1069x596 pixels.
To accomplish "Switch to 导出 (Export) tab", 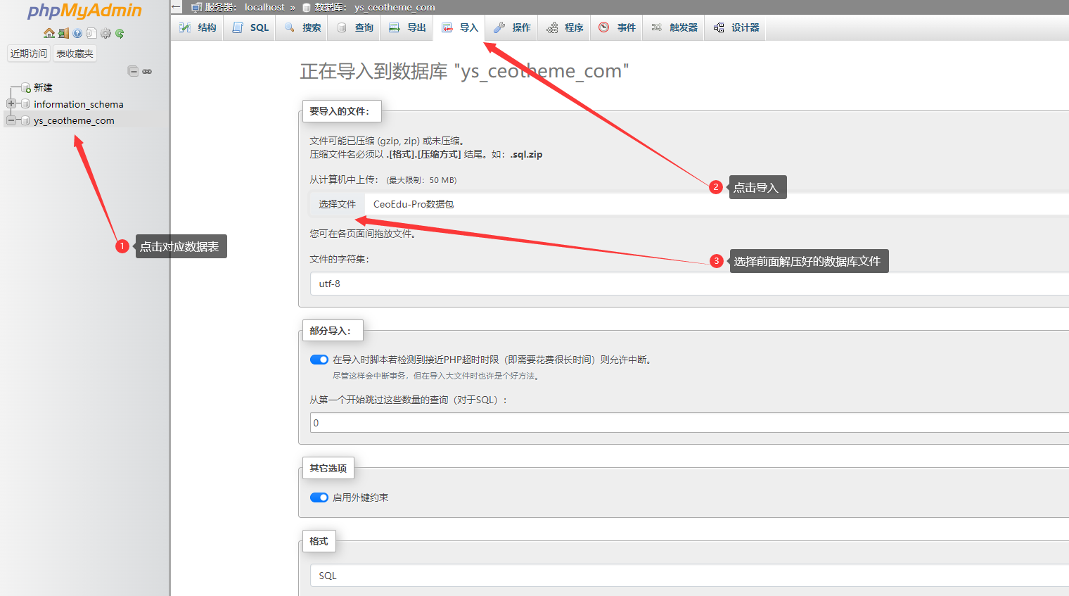I will click(408, 27).
